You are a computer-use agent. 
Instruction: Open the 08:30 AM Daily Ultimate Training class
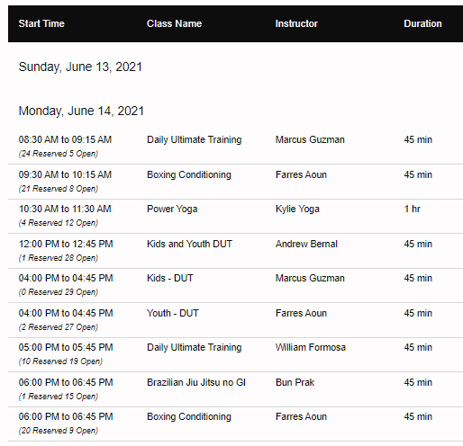click(194, 139)
